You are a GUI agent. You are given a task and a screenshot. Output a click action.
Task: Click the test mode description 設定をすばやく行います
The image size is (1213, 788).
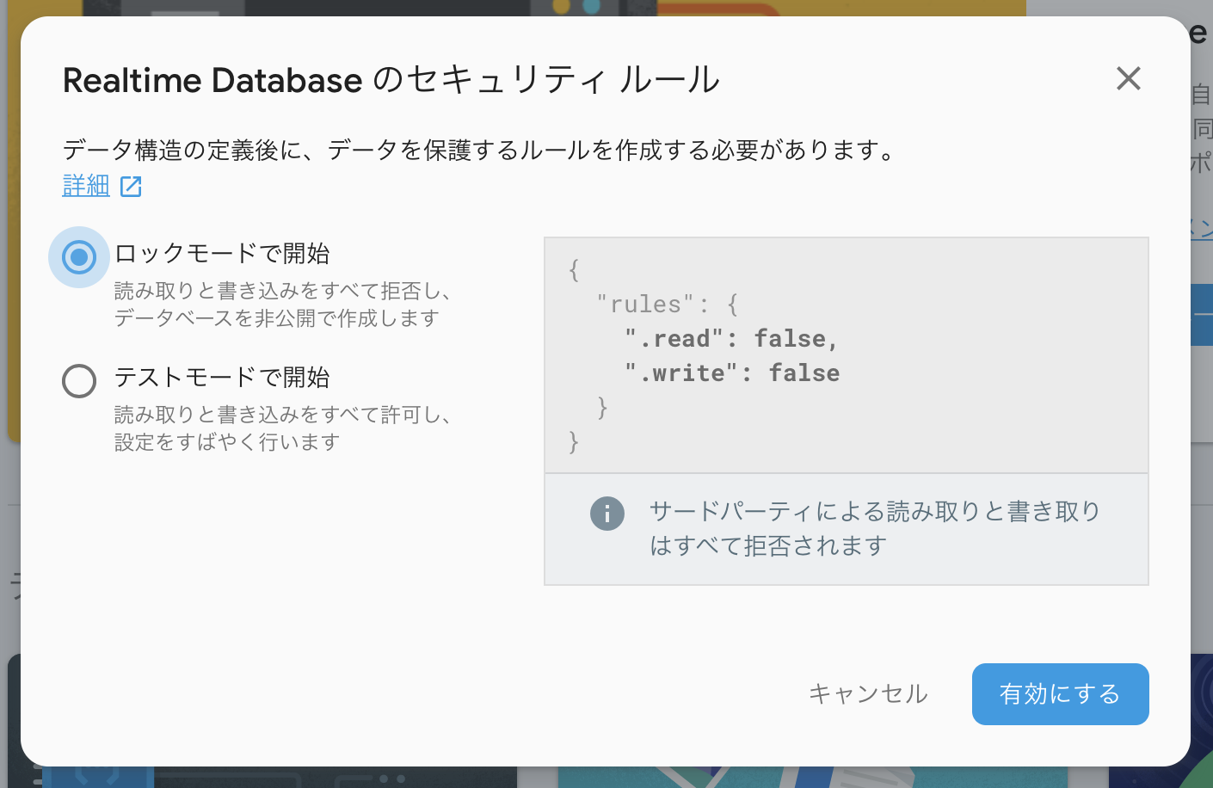[227, 442]
